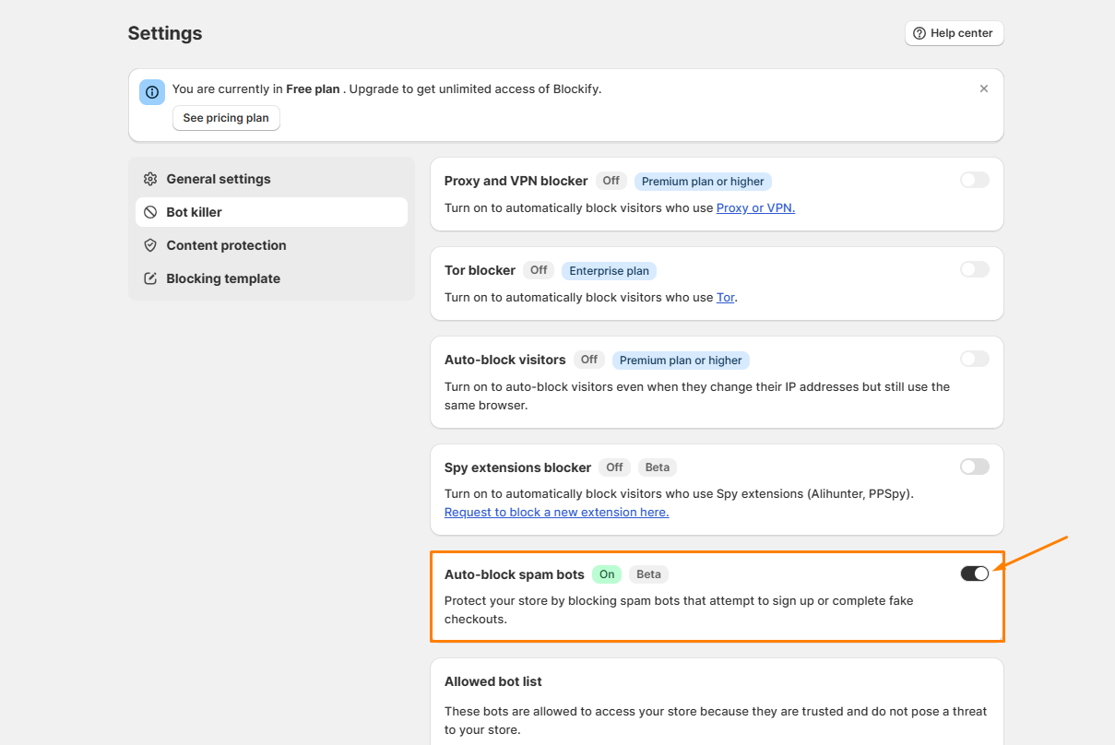This screenshot has height=745, width=1115.
Task: Click the Bot killer blocked-circle icon
Action: tap(150, 212)
